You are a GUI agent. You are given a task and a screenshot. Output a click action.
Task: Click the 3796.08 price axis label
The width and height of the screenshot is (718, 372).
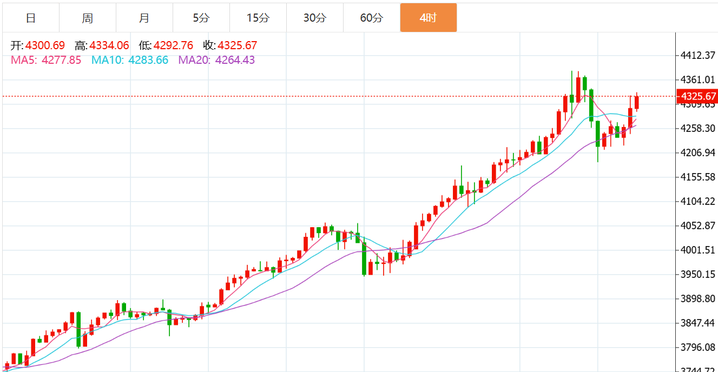699,348
